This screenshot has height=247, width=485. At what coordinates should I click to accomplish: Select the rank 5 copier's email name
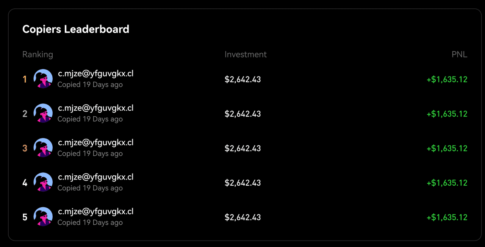pos(95,211)
